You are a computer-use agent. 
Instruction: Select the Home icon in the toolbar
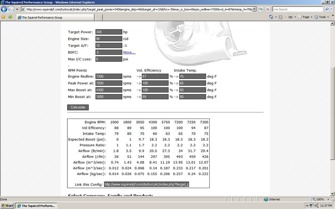(x=272, y=16)
